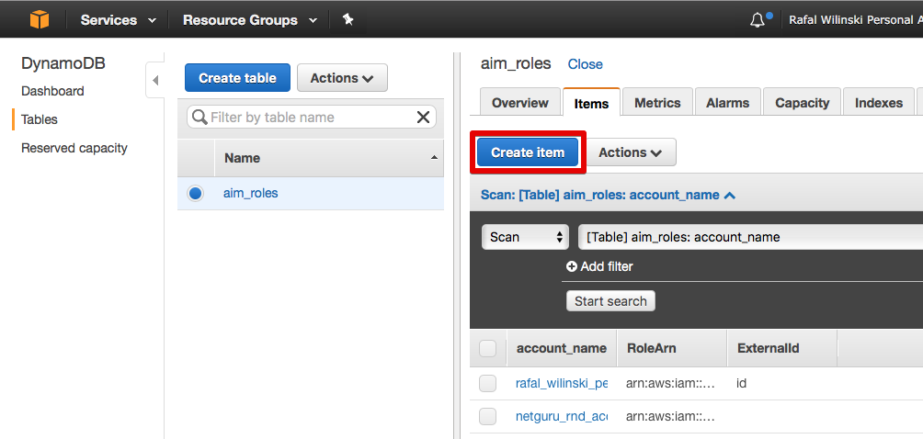Click the ExternalId value 'id'
The height and width of the screenshot is (439, 923).
[x=742, y=383]
